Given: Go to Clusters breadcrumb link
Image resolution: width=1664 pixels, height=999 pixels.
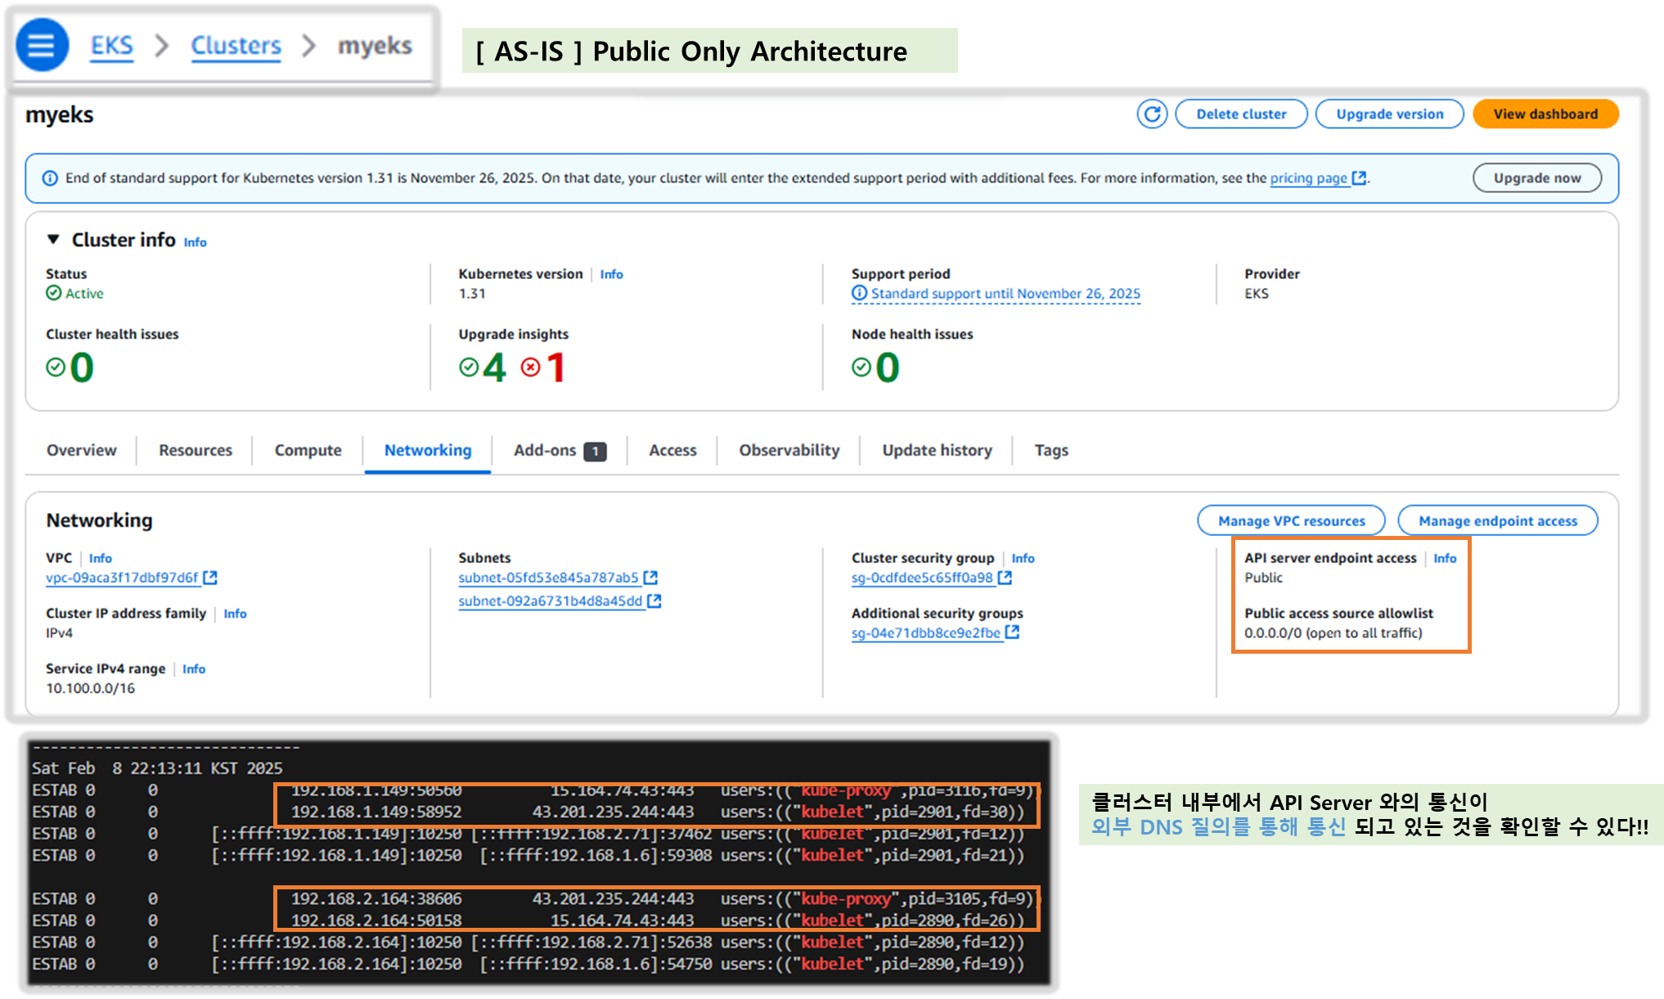Looking at the screenshot, I should (x=236, y=46).
